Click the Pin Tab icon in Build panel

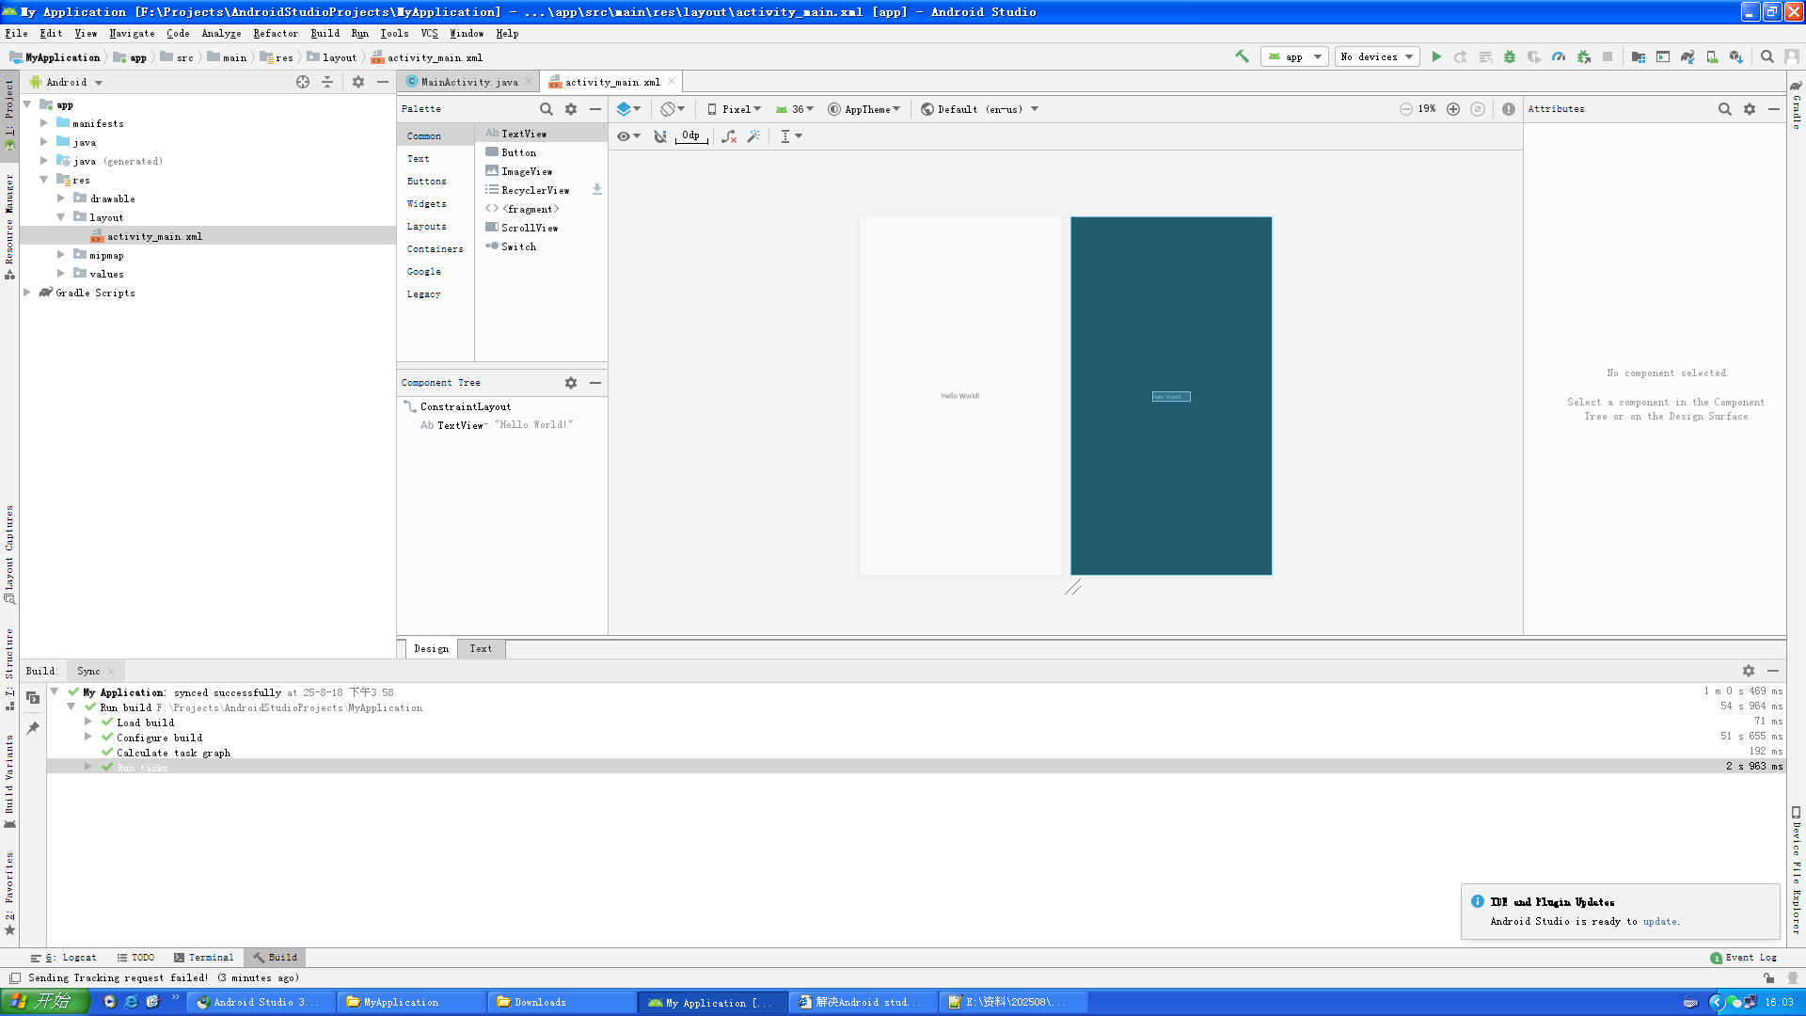[x=33, y=728]
